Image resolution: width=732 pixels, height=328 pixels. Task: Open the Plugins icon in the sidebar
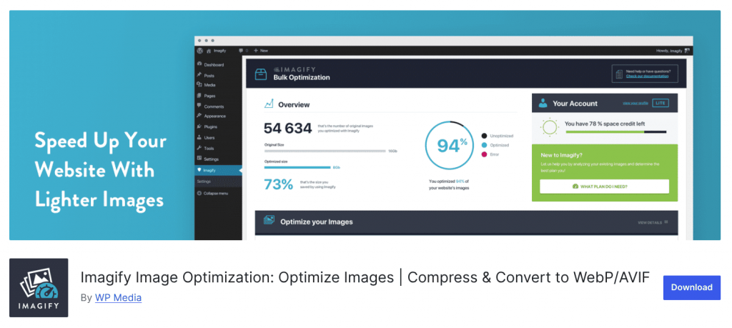199,126
